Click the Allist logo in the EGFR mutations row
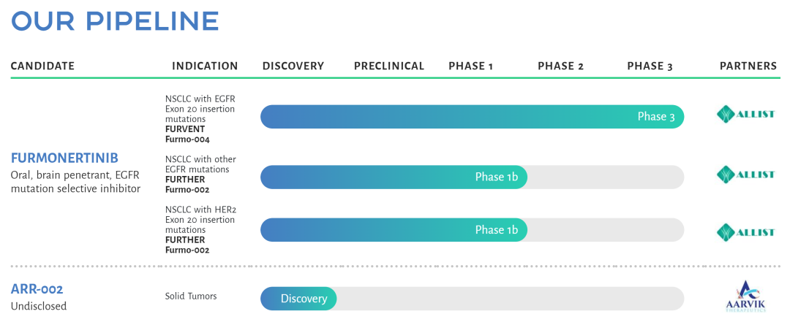The width and height of the screenshot is (790, 322). tap(745, 174)
